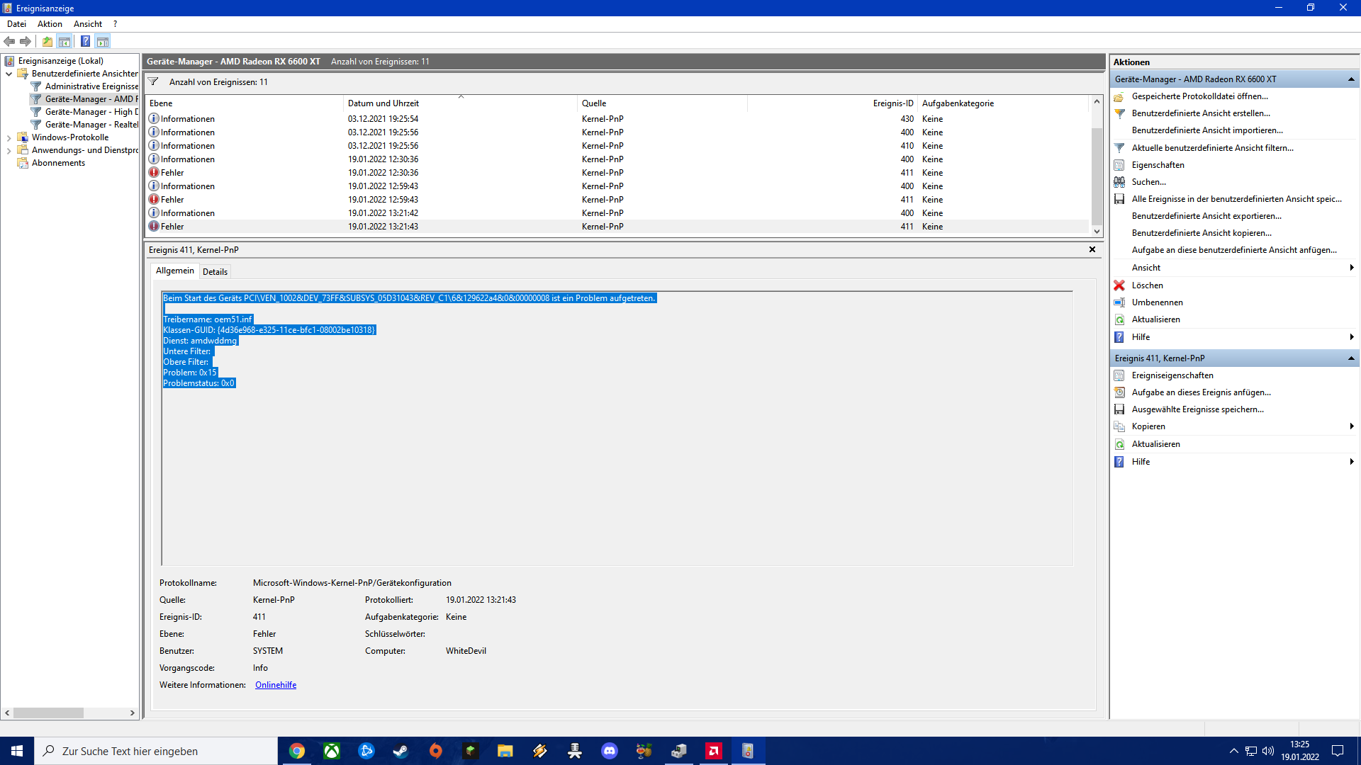Close the Ereignis 411 preview pane
The width and height of the screenshot is (1361, 765).
[1092, 249]
